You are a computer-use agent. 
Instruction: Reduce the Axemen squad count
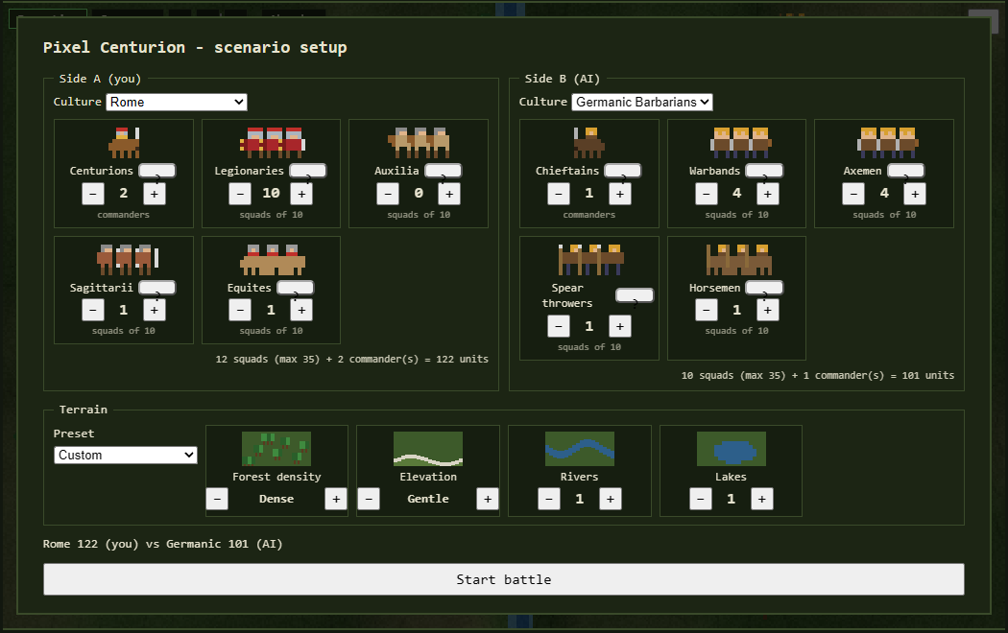853,194
